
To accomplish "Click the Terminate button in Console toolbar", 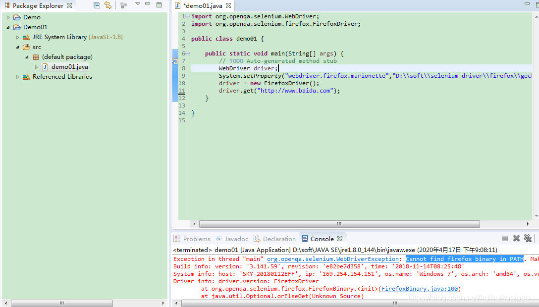I will click(x=505, y=239).
